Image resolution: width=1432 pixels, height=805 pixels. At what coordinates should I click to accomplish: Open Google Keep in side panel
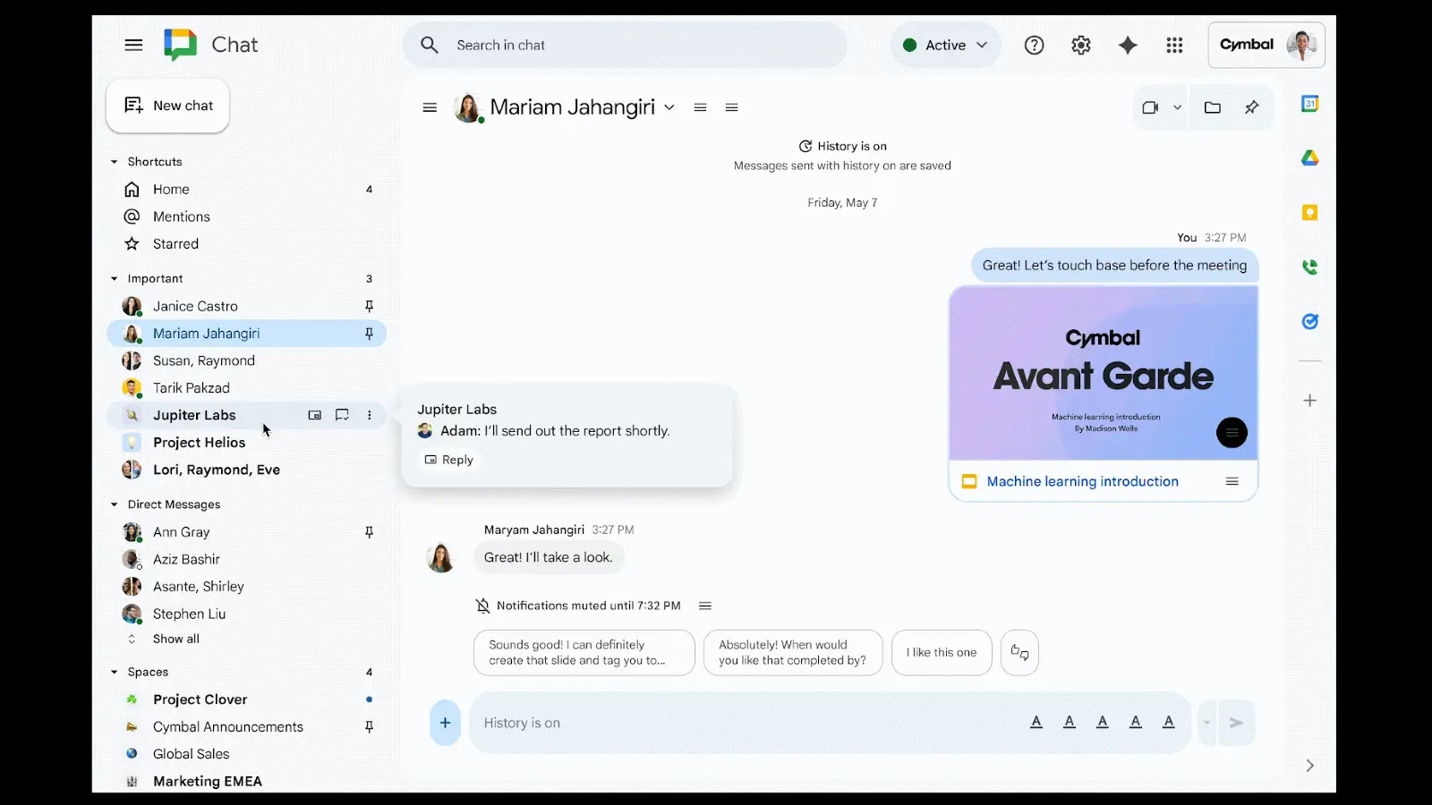(x=1309, y=213)
